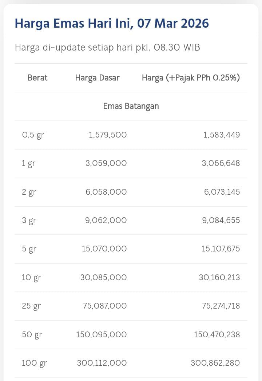Click base price 150,095,000

click(x=102, y=334)
